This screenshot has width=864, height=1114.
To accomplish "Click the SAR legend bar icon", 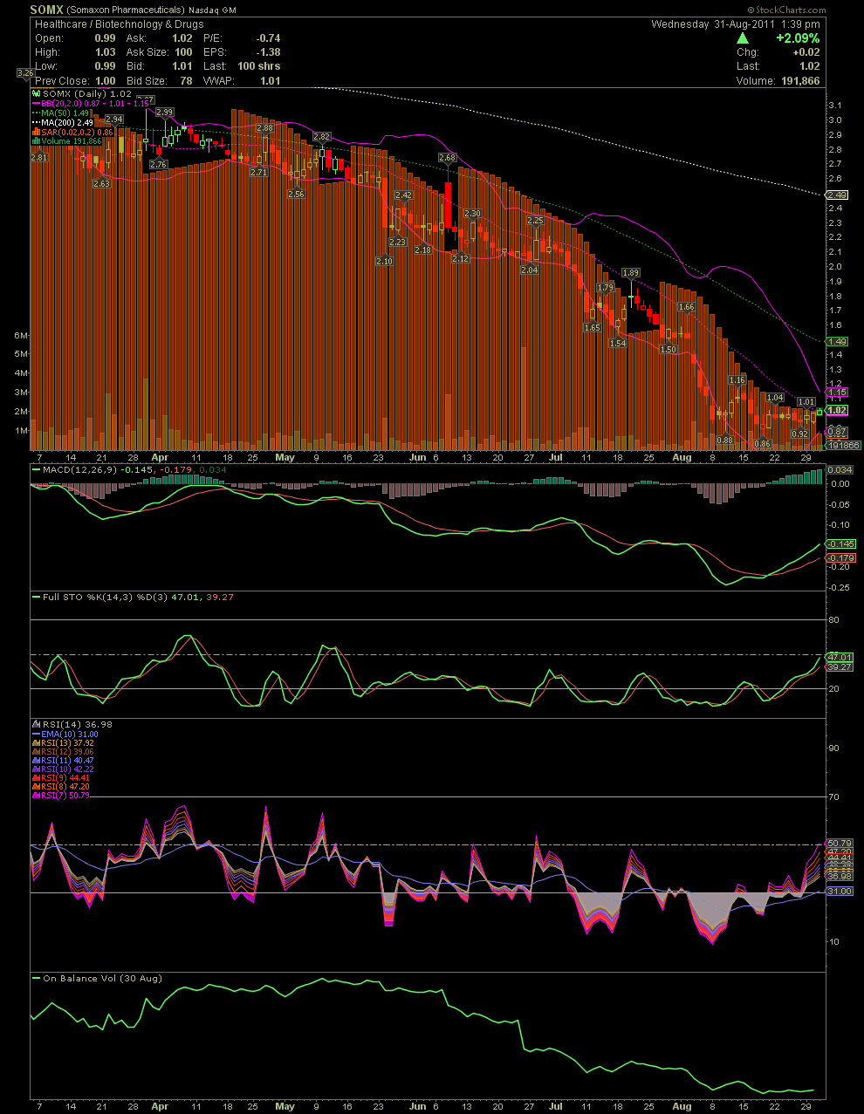I will [x=36, y=132].
